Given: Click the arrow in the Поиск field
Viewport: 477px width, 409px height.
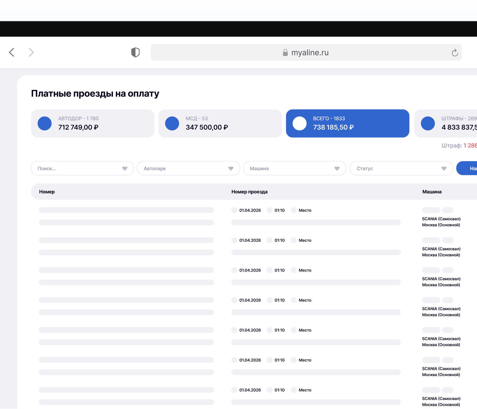Looking at the screenshot, I should pos(125,168).
